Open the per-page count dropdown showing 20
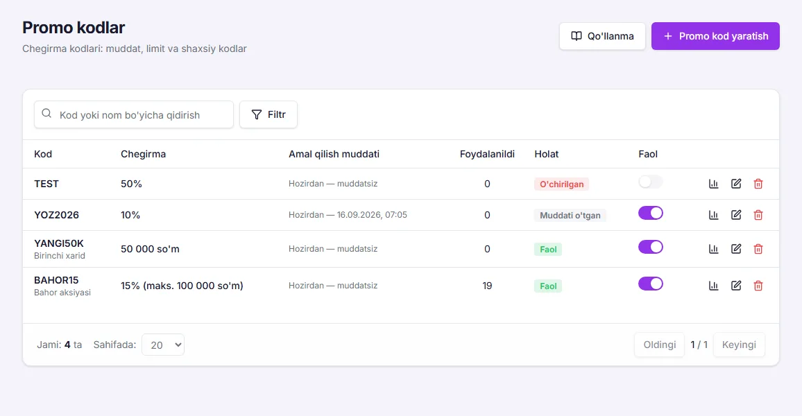The height and width of the screenshot is (416, 802). pyautogui.click(x=163, y=345)
